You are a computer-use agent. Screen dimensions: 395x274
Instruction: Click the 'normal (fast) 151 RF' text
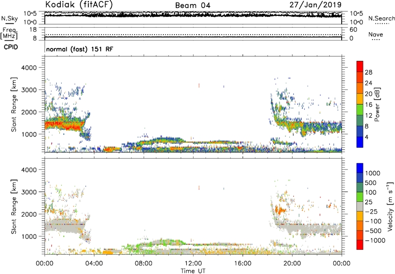[x=79, y=49]
